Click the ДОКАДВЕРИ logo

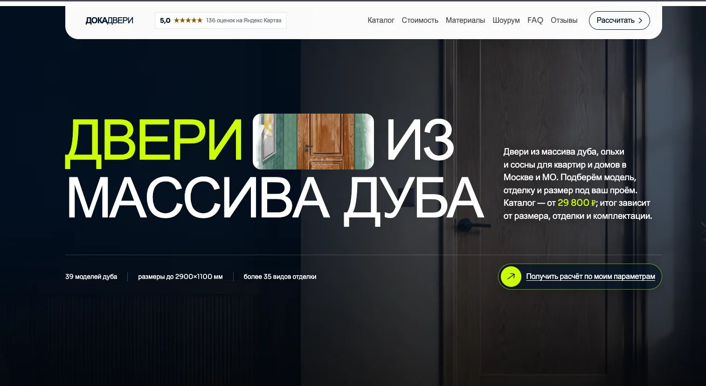coord(109,20)
